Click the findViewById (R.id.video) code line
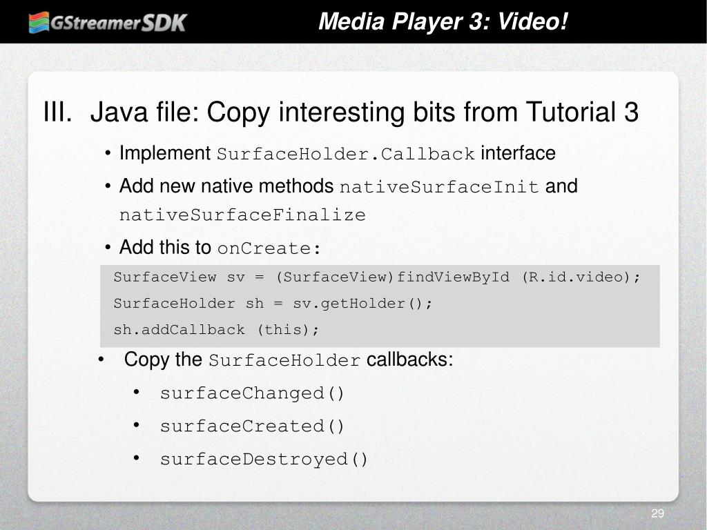This screenshot has width=707, height=530. 376,277
